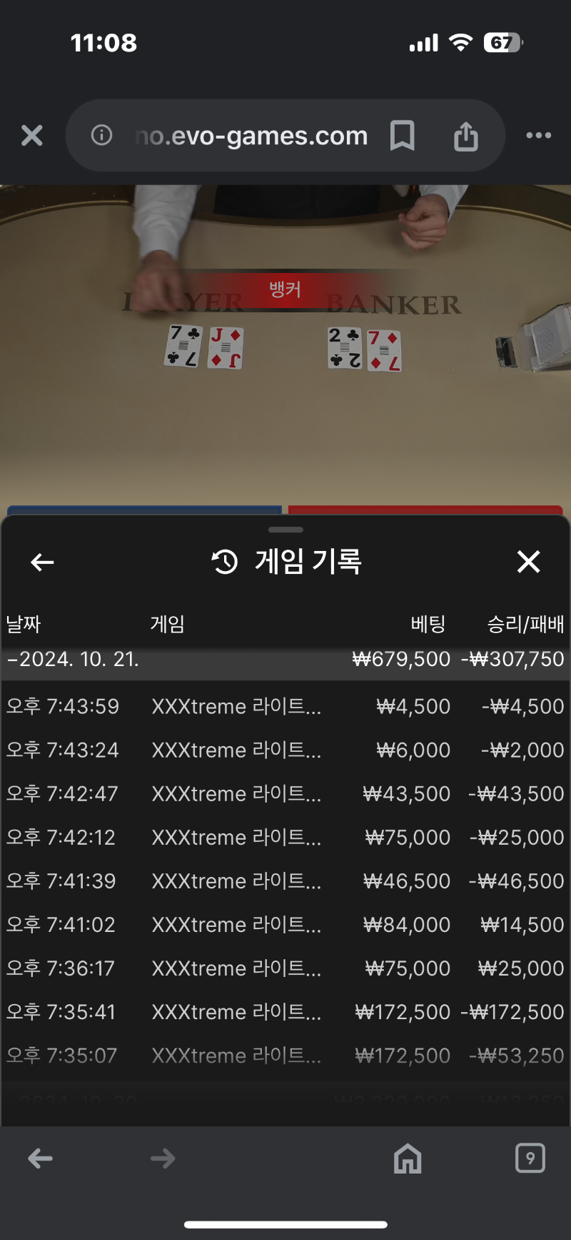Tap the browser home icon

[408, 1158]
